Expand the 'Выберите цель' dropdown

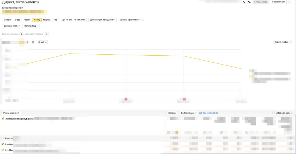pyautogui.click(x=189, y=113)
